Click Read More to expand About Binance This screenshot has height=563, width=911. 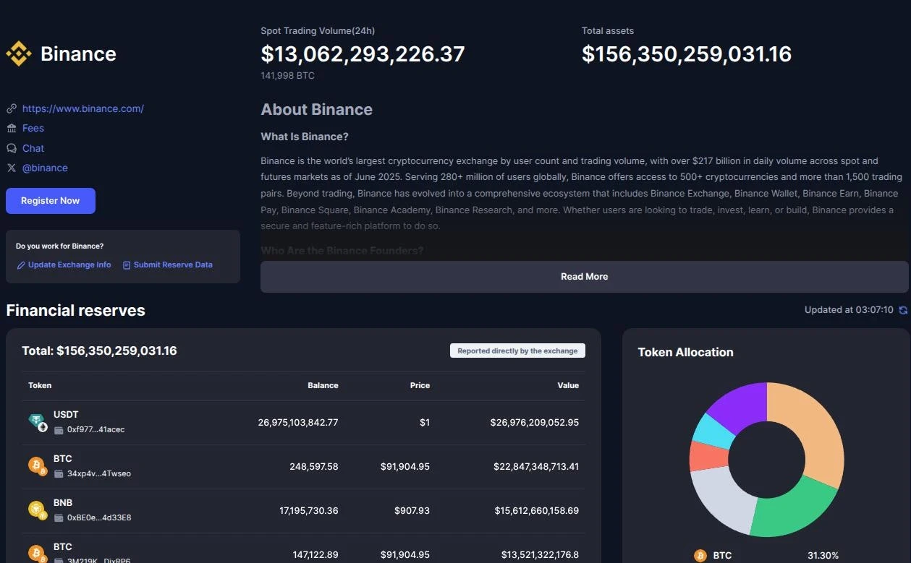(x=583, y=276)
